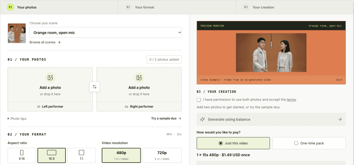Open Browse all scenes link

(x=45, y=42)
